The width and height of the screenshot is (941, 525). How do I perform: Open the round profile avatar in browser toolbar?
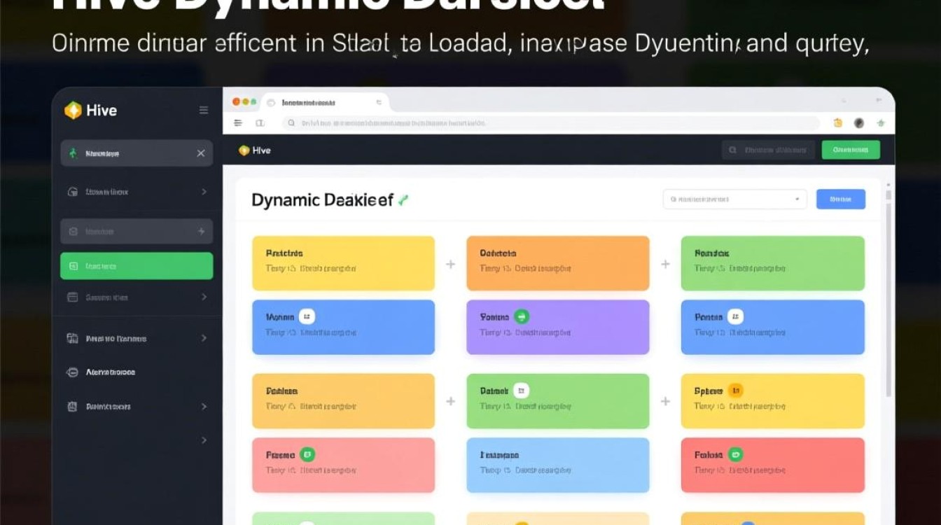[859, 122]
